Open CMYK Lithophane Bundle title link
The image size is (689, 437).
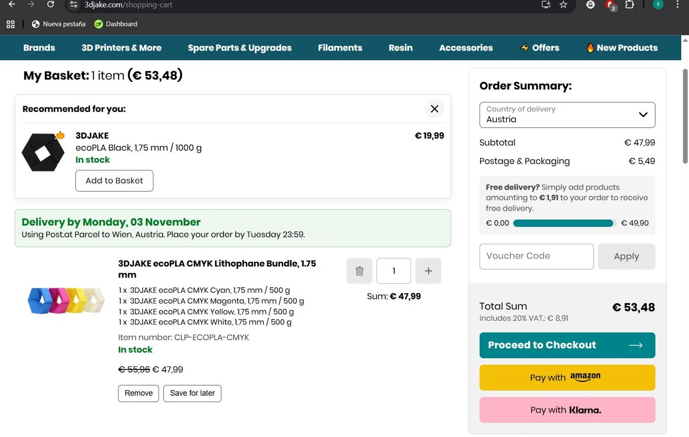(217, 269)
